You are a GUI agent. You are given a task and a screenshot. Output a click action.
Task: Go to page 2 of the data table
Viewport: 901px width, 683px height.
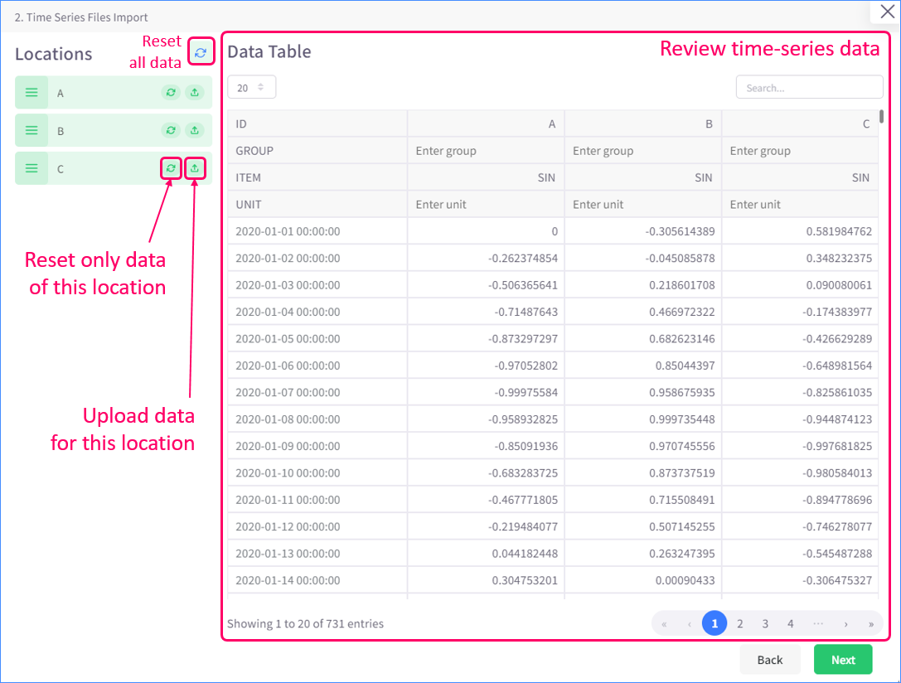(740, 623)
